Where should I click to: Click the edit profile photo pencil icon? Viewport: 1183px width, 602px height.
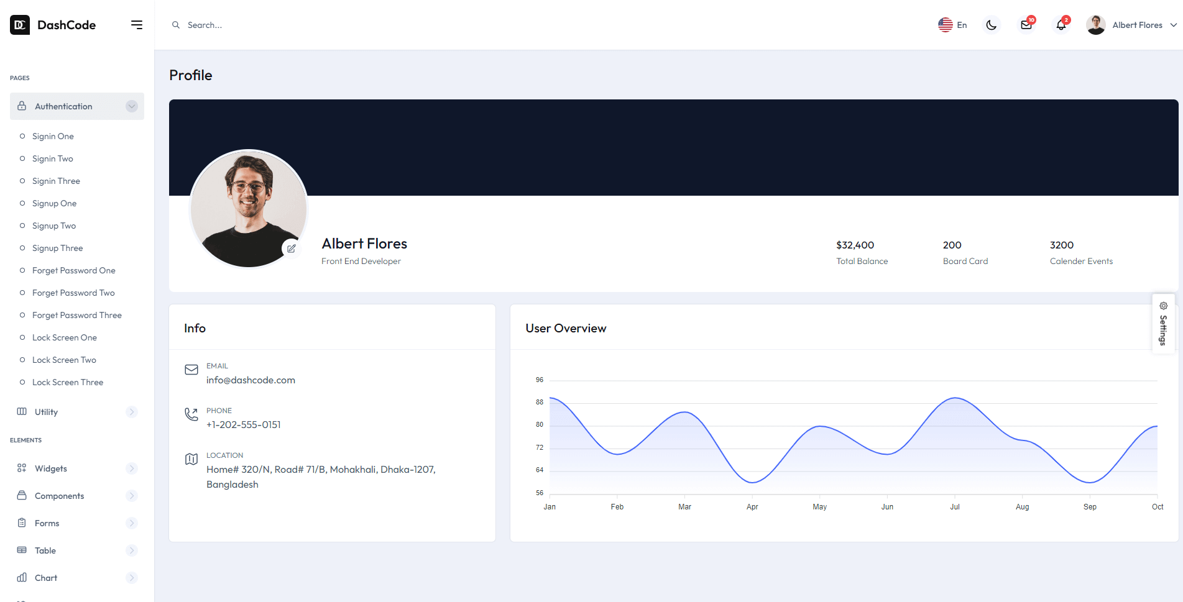point(291,249)
